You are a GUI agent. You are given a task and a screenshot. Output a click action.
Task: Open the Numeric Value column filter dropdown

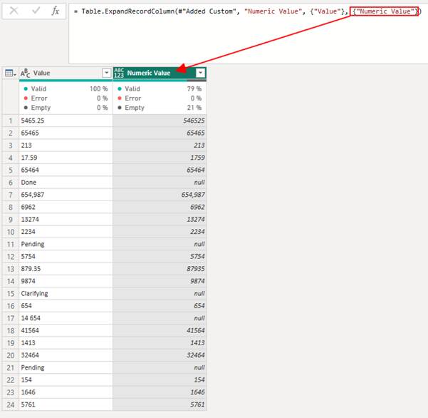point(200,73)
